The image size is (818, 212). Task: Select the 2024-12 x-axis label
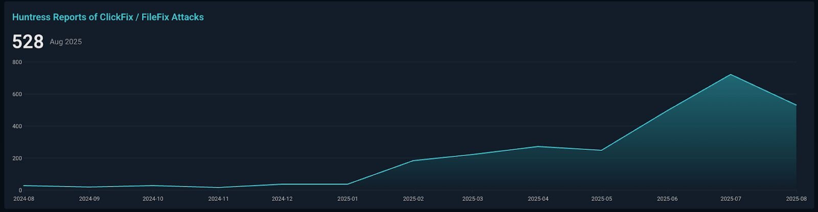point(282,199)
